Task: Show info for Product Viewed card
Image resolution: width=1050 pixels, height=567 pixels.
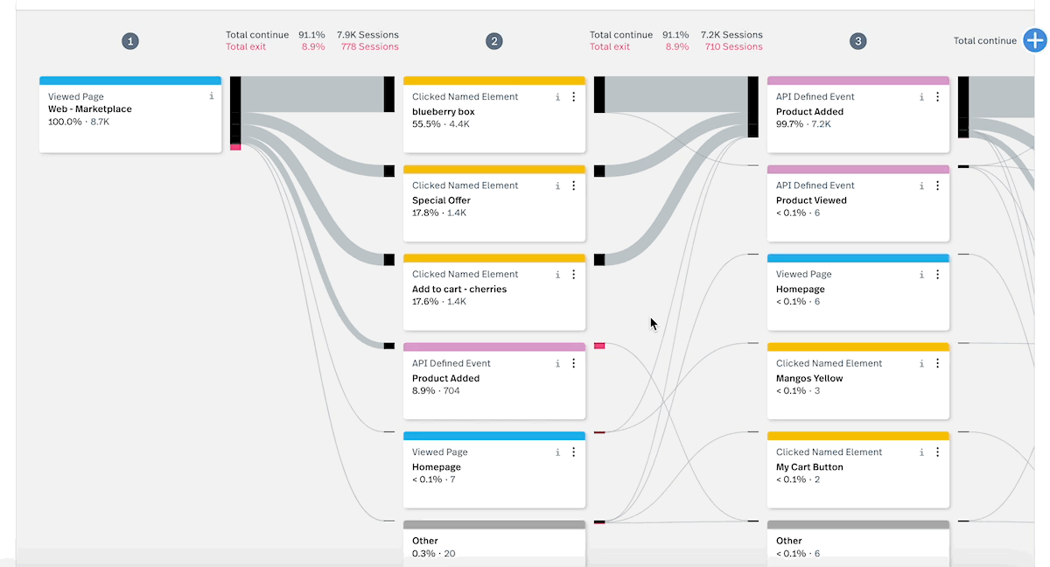Action: [921, 185]
